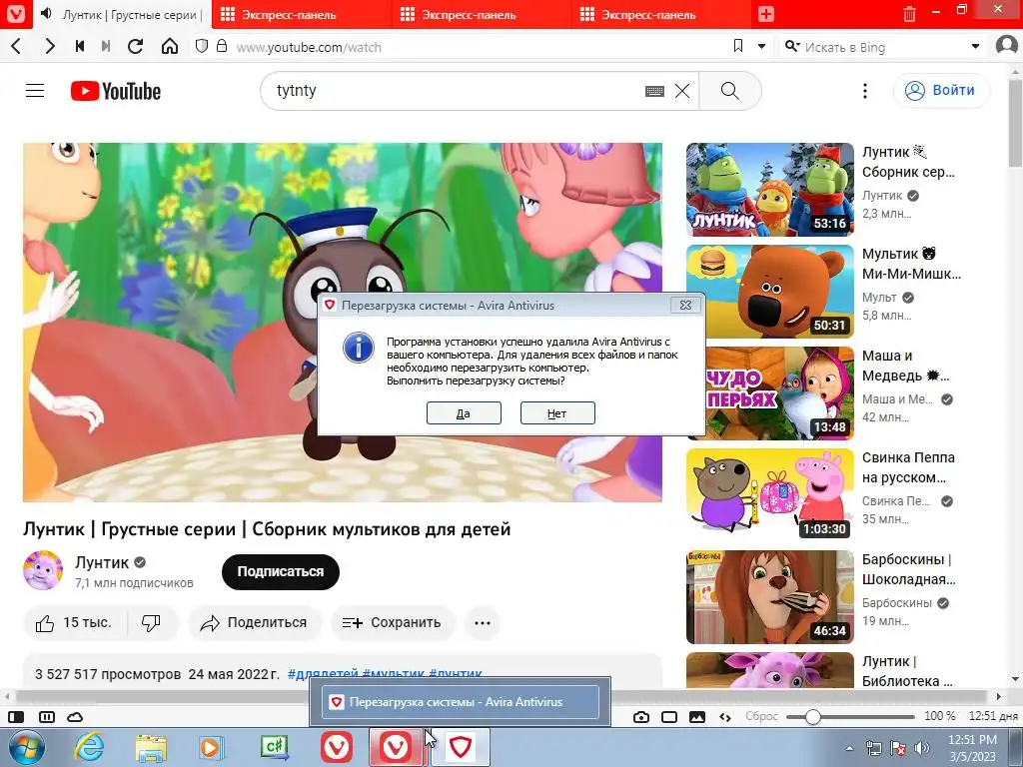1023x767 pixels.
Task: Switch to the Лунтик YouTube tab
Action: click(x=122, y=14)
